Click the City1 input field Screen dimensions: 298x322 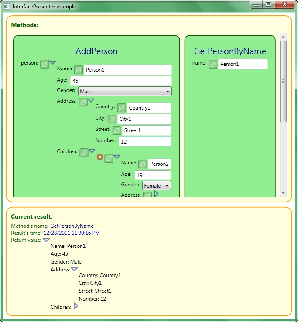point(144,119)
